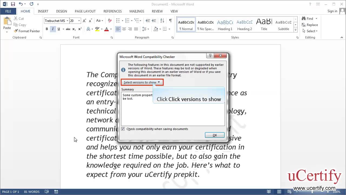Viewport: 346px width, 195px height.
Task: Apply the Title style
Action: (264, 25)
